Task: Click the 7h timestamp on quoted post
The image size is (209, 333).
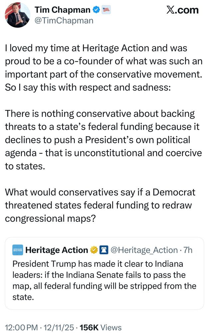Action: (188, 250)
